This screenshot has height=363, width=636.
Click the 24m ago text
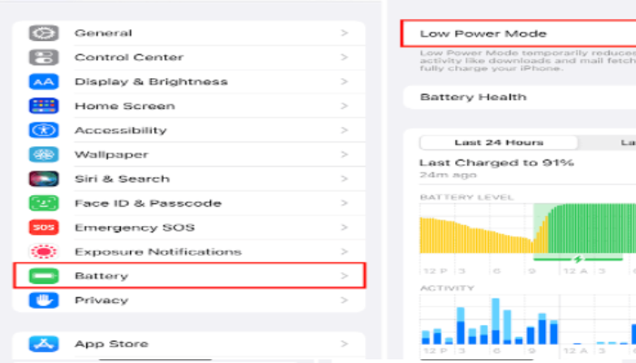(x=448, y=175)
